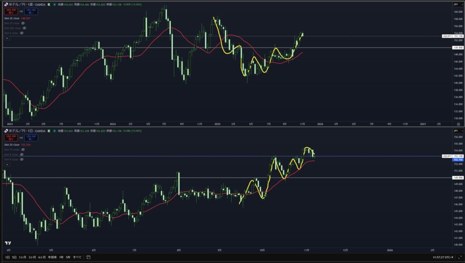Collapse the indicator legend on weekly chart

point(6,38)
